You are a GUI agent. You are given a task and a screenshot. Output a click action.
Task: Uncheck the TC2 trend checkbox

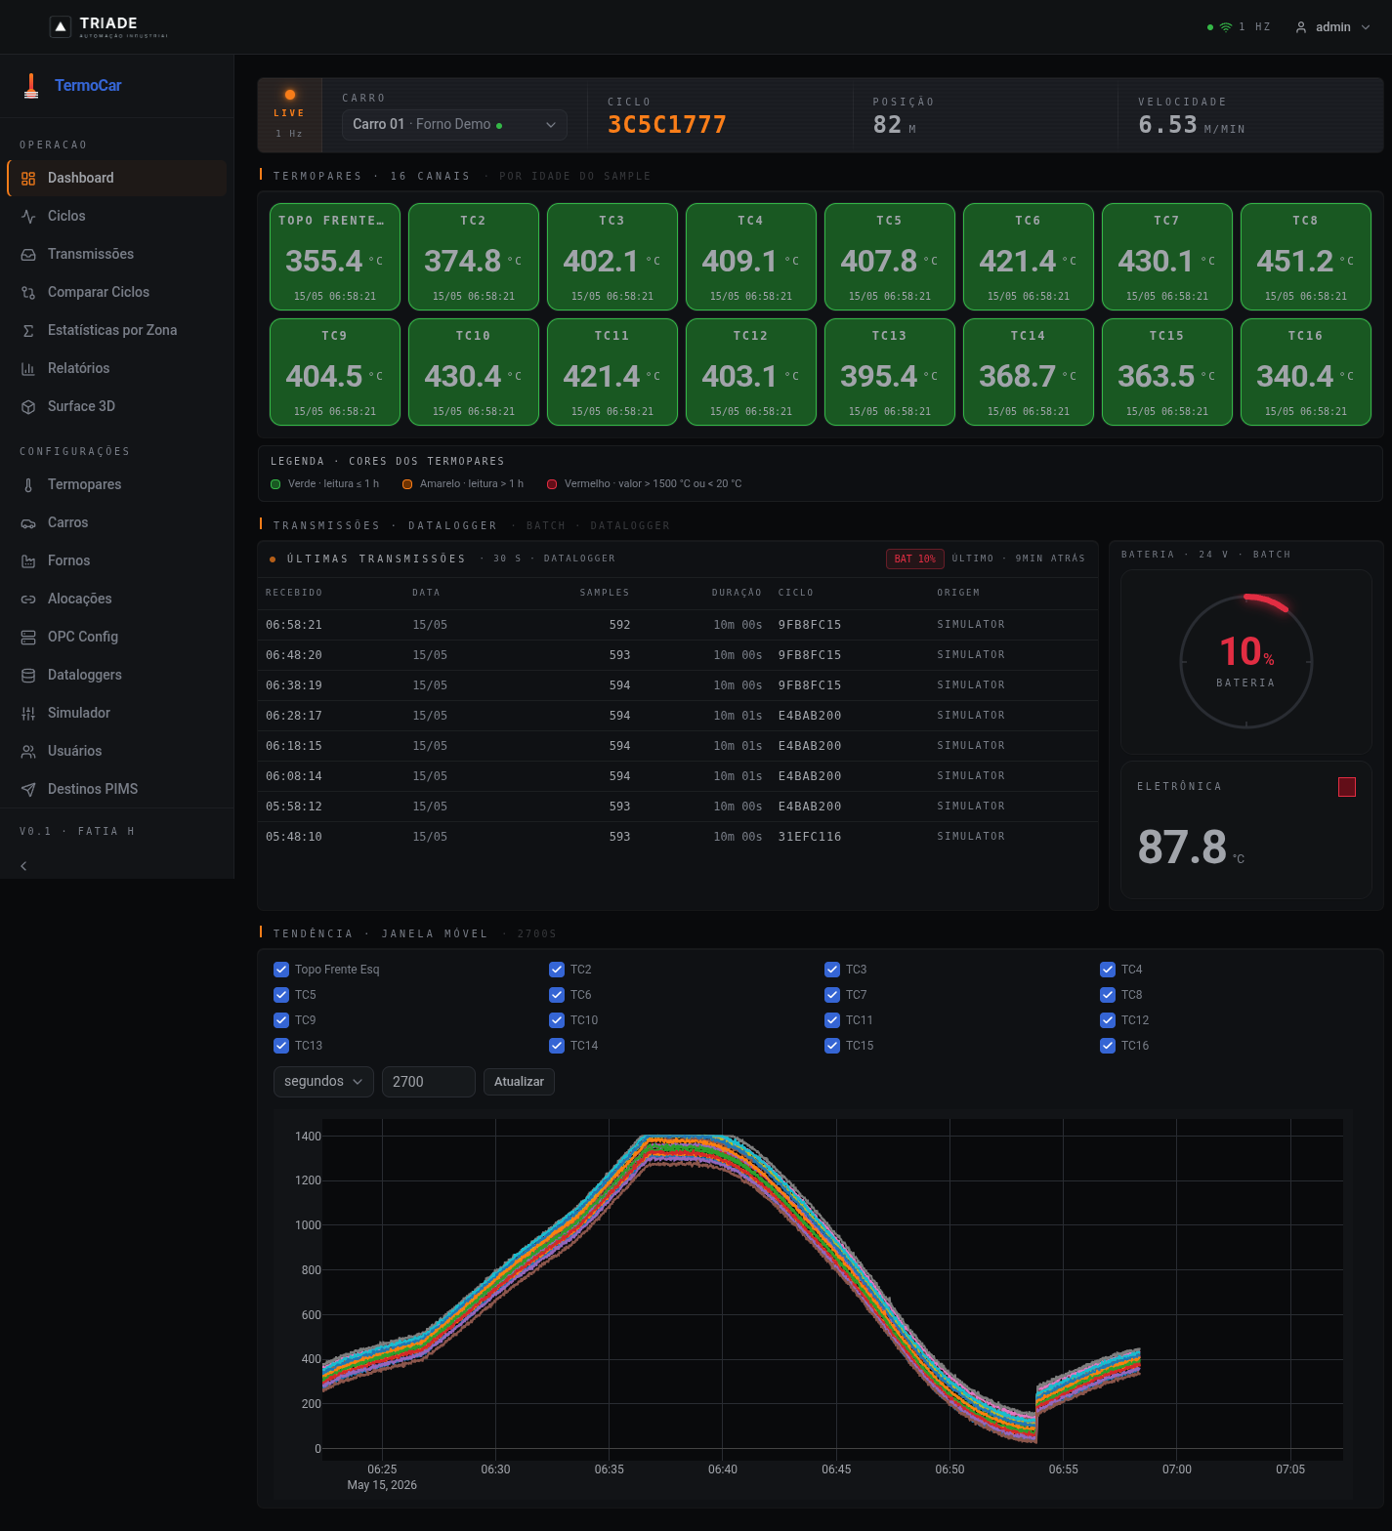(x=557, y=970)
